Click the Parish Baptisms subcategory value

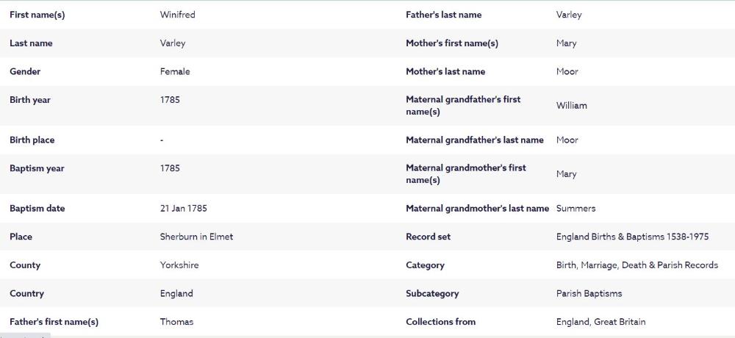tap(589, 293)
